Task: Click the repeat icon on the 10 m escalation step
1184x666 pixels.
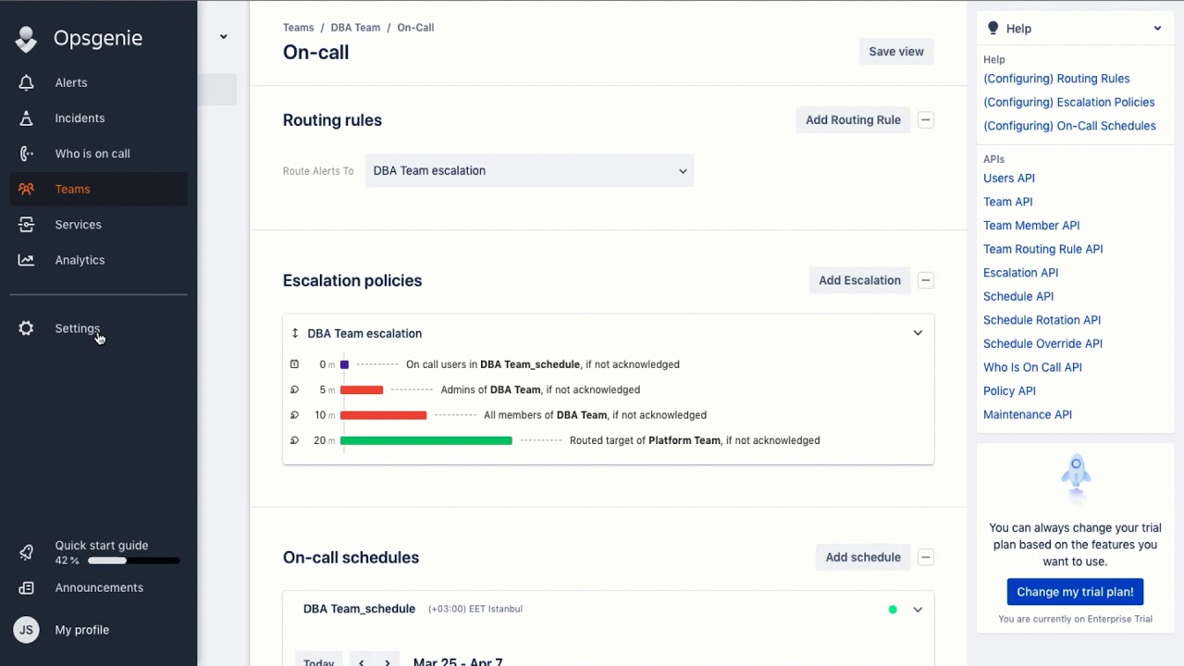Action: pos(295,415)
